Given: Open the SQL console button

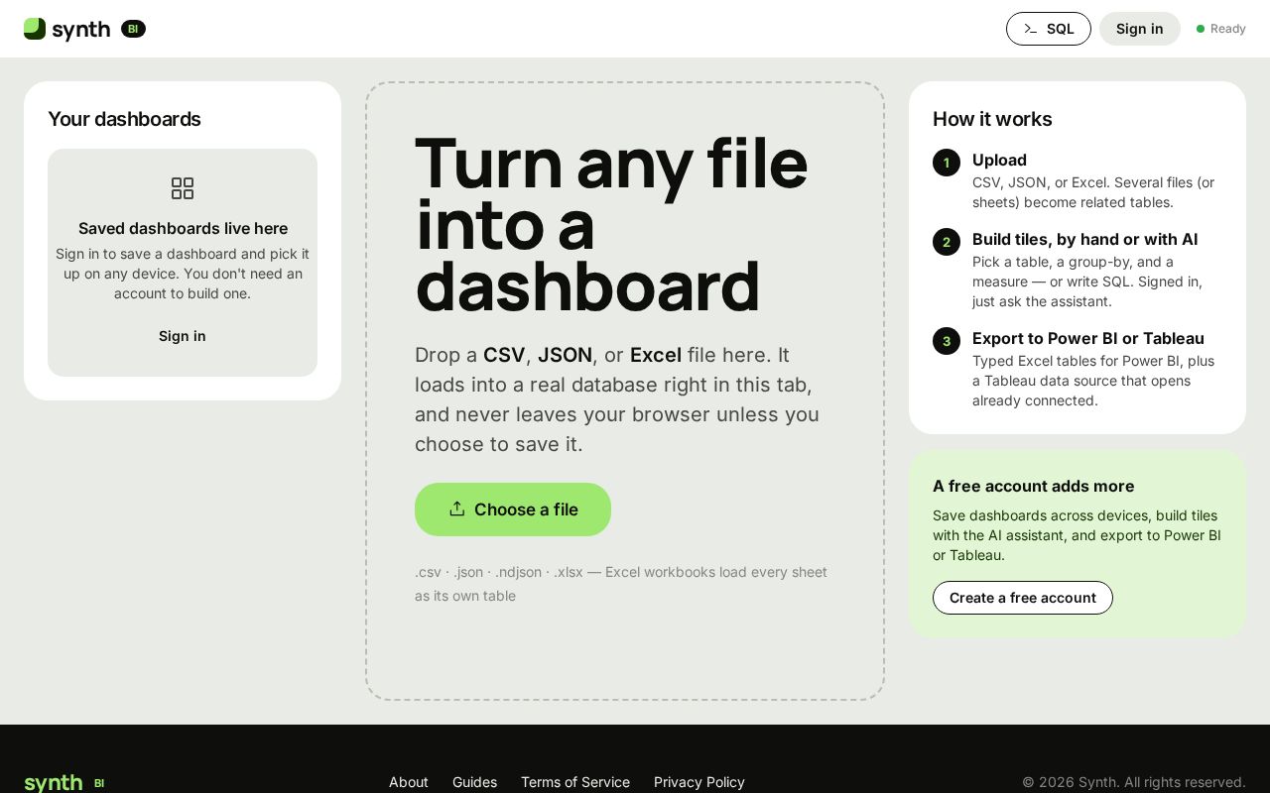Looking at the screenshot, I should click(1049, 29).
